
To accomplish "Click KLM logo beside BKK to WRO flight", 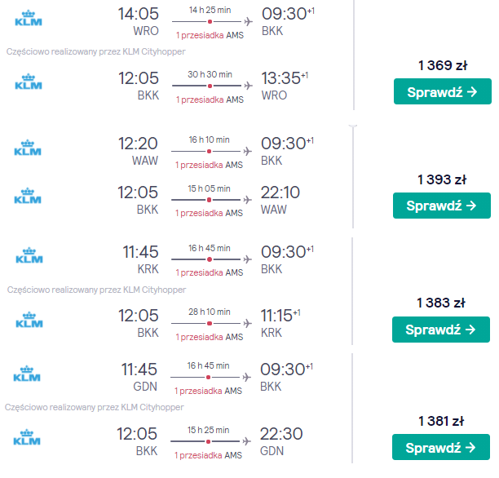I will point(29,82).
